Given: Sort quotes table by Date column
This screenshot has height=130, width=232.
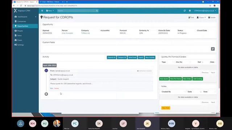Looking at the screenshot, I should click(212, 62).
